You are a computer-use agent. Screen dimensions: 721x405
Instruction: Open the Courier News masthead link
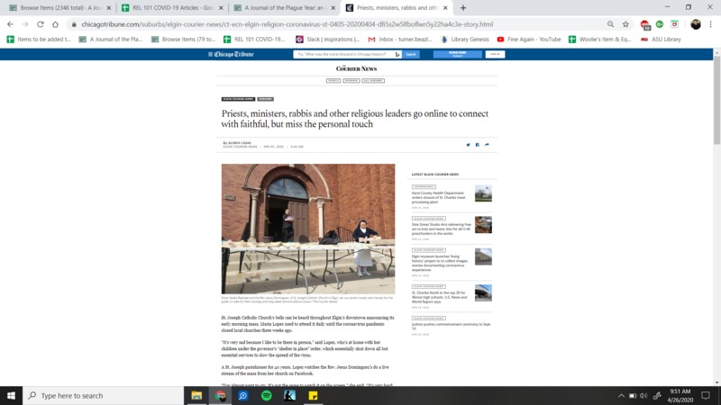coord(356,69)
